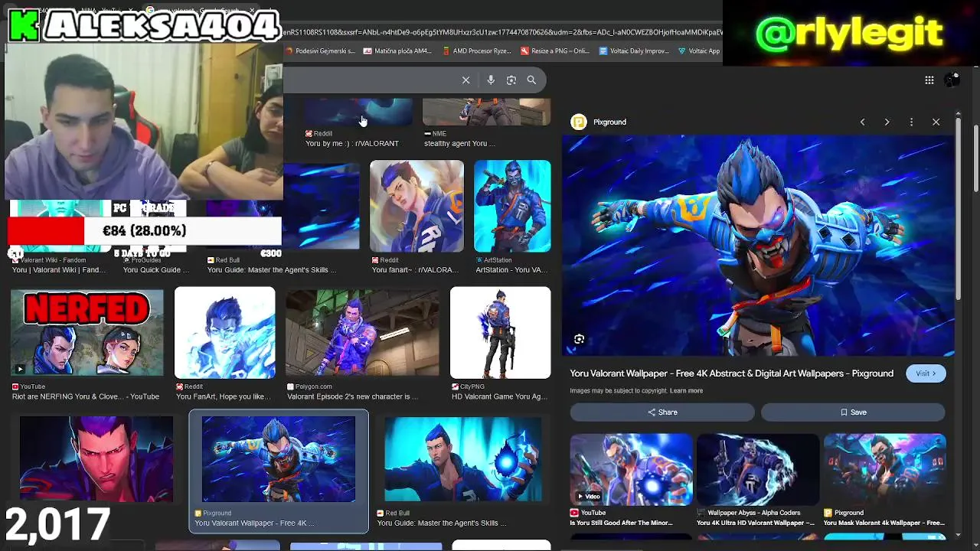
Task: Open AMD Procesor Ryzen bookmark
Action: pyautogui.click(x=477, y=51)
